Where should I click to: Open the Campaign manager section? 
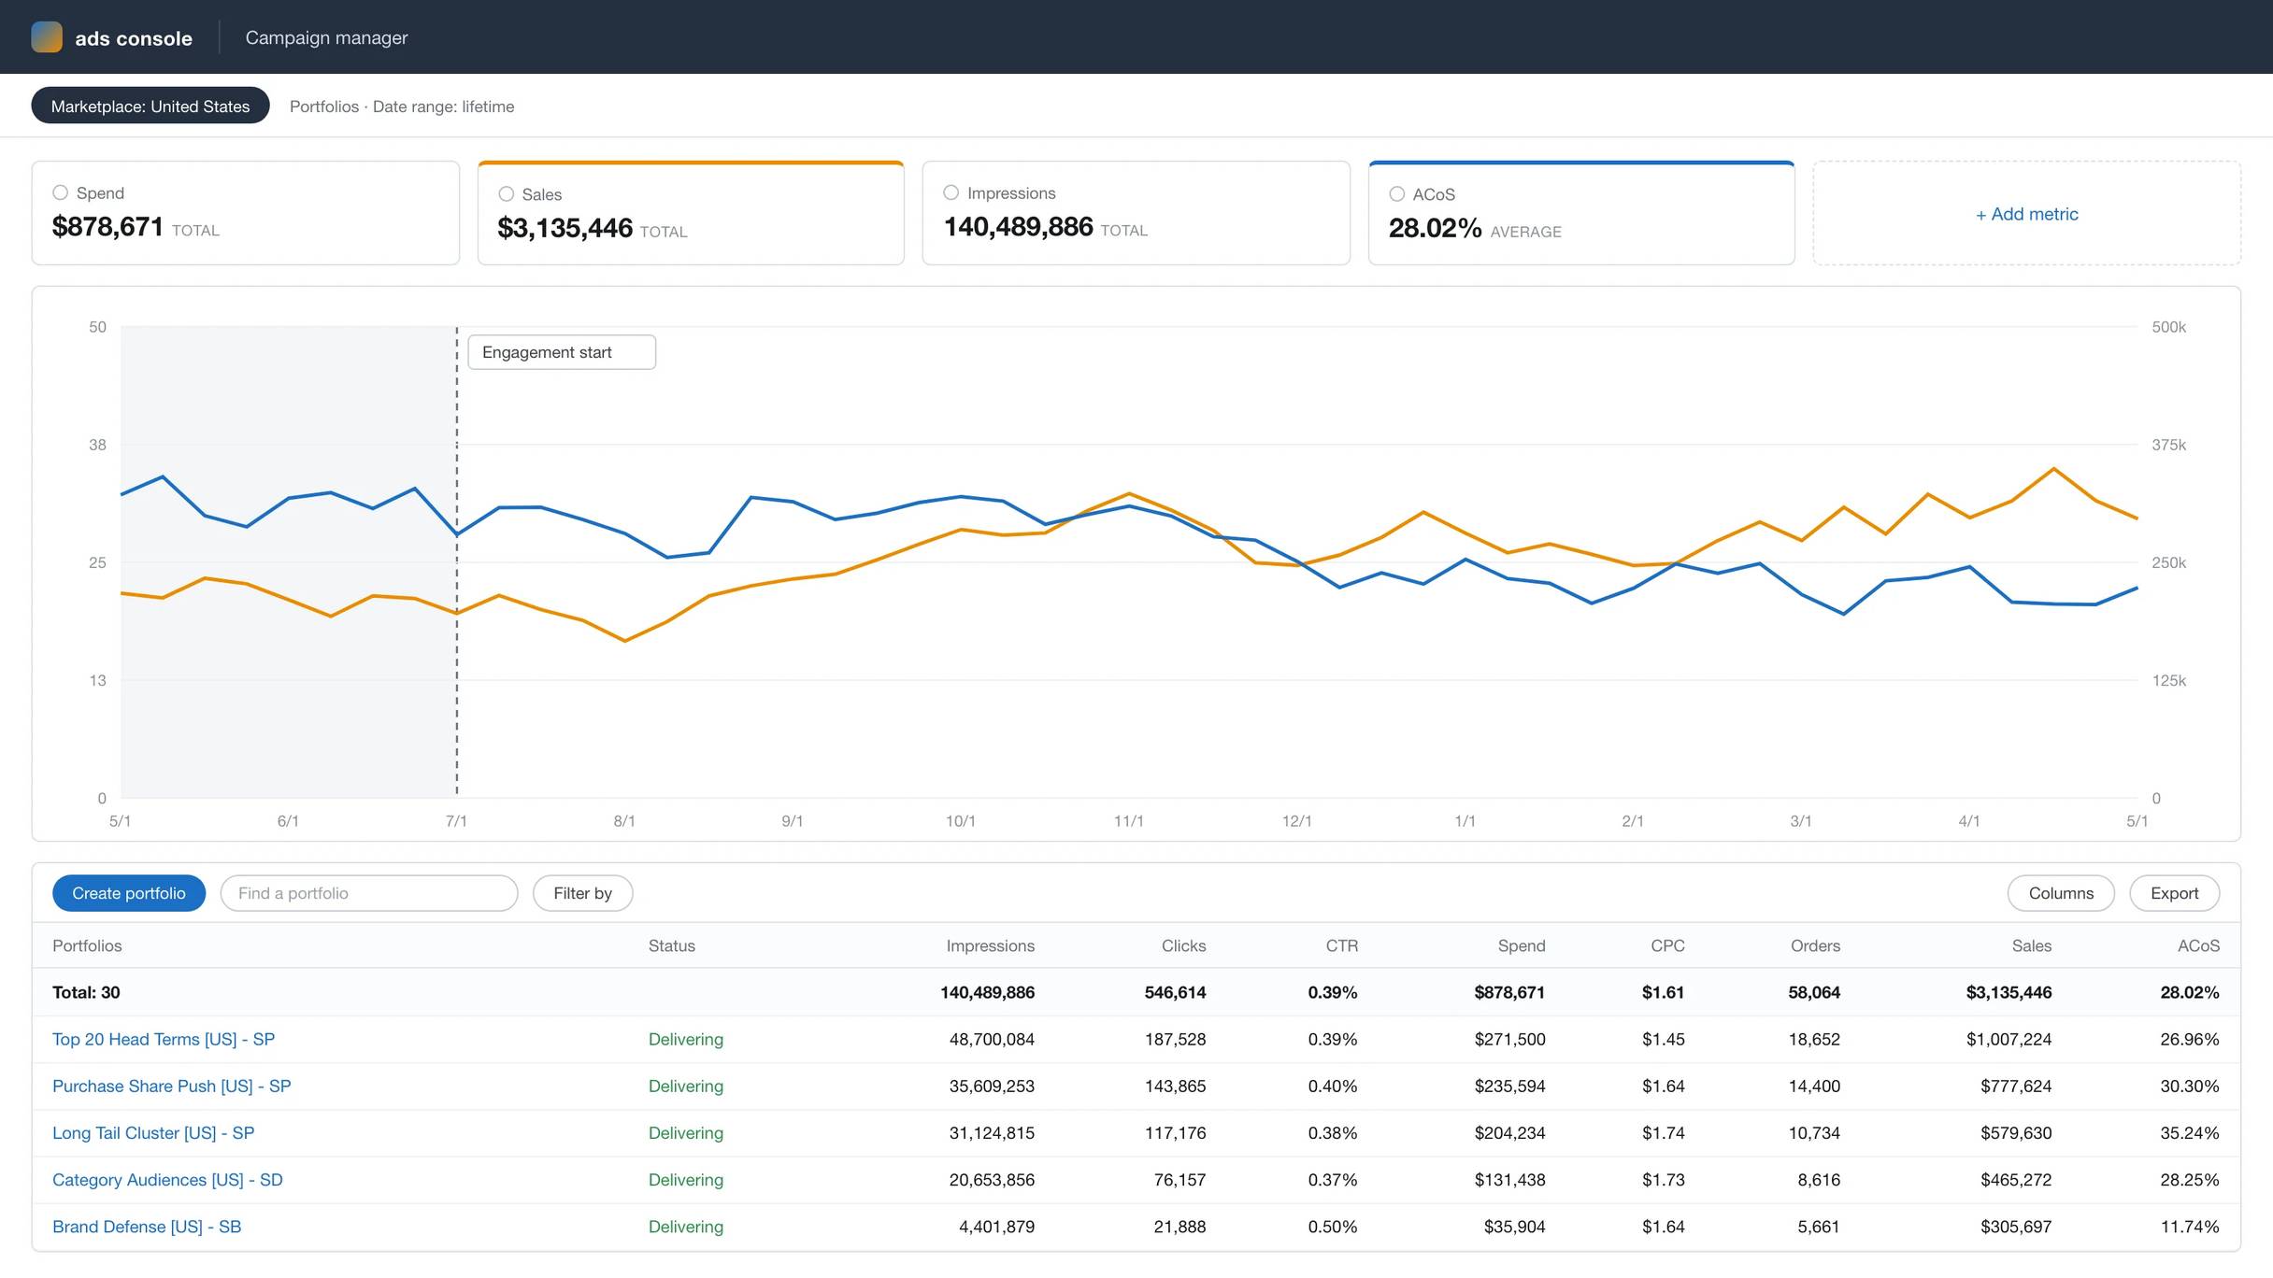pyautogui.click(x=326, y=37)
